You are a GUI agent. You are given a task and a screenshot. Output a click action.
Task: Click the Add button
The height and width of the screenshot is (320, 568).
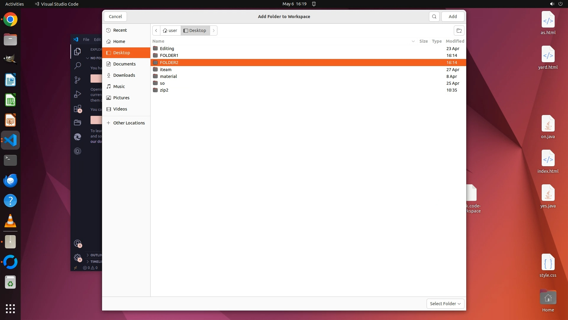(x=453, y=17)
